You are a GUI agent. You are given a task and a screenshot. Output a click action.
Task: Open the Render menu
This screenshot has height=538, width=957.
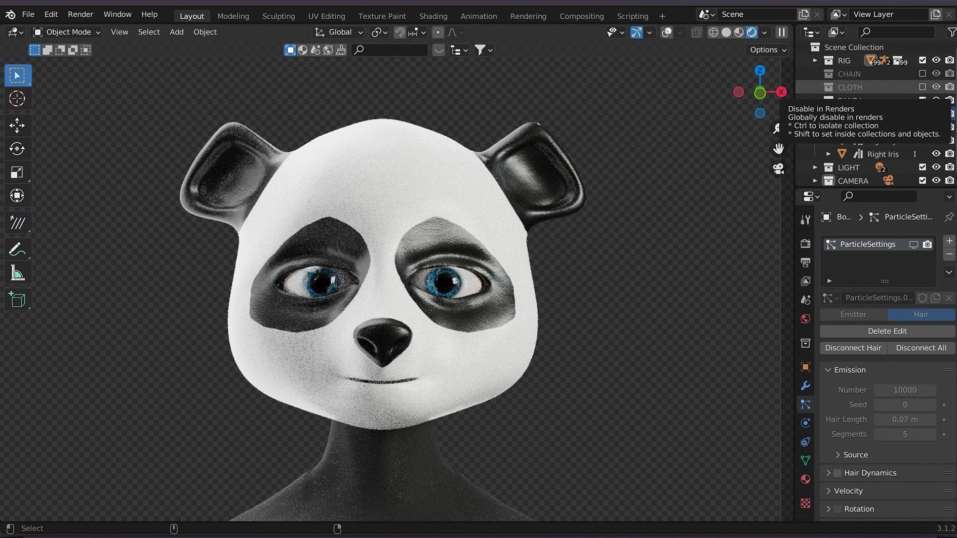coord(81,14)
